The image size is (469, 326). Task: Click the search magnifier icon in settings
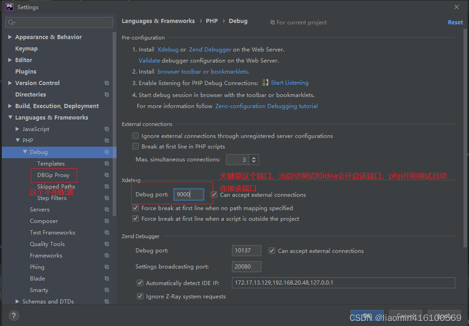pos(11,23)
